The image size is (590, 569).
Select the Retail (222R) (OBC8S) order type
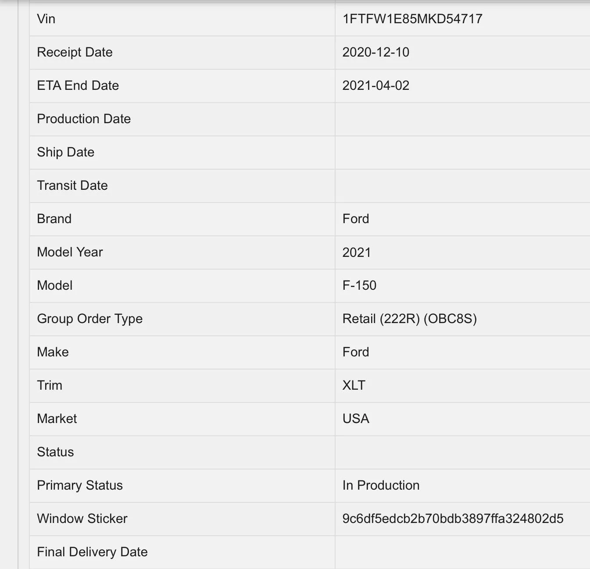(x=409, y=319)
